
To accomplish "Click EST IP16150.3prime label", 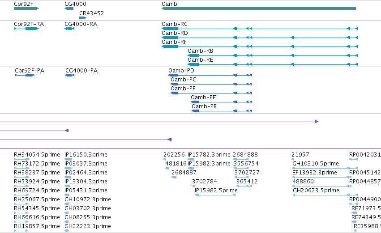I will 86,155.
